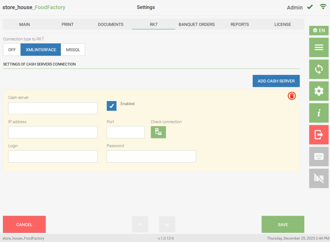Screen dimensions: 330x242
Task: Click into the IP address field
Action: click(53, 132)
